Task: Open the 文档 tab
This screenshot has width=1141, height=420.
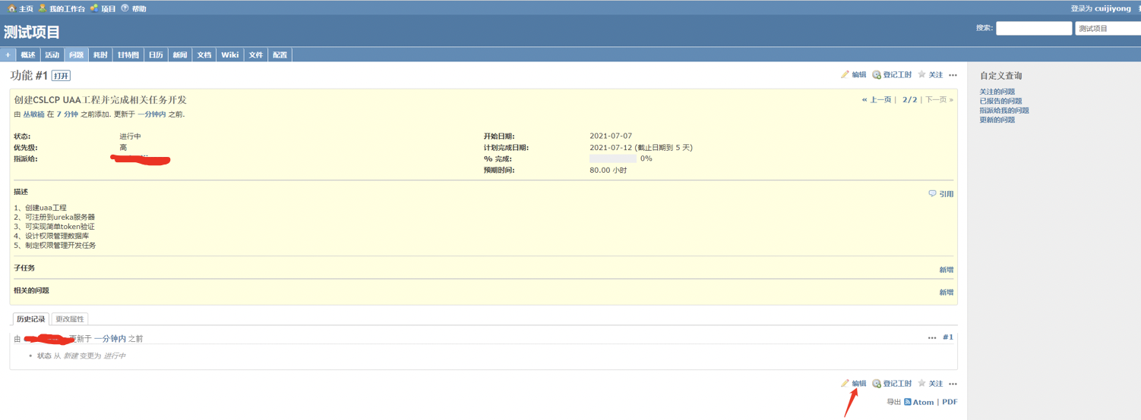Action: (204, 55)
